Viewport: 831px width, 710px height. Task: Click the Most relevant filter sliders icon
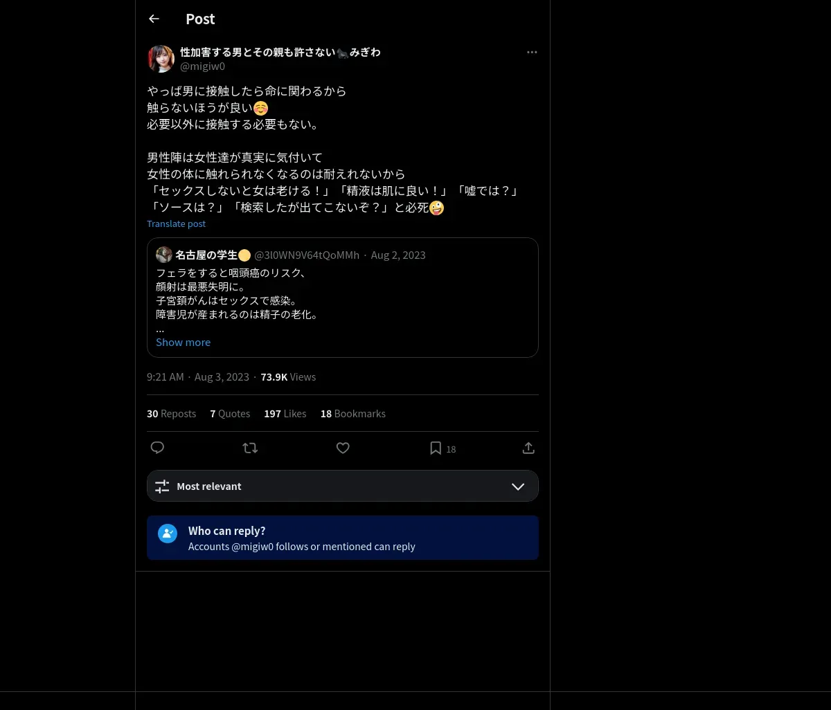coord(162,486)
